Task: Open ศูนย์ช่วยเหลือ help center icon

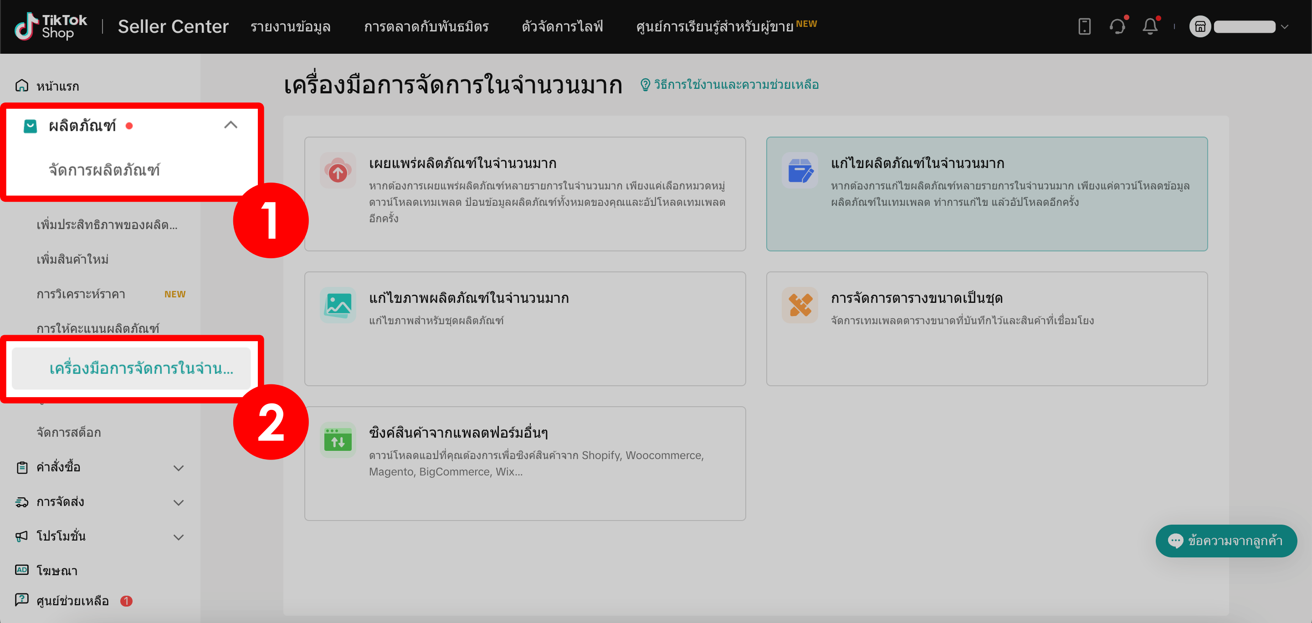Action: click(21, 601)
